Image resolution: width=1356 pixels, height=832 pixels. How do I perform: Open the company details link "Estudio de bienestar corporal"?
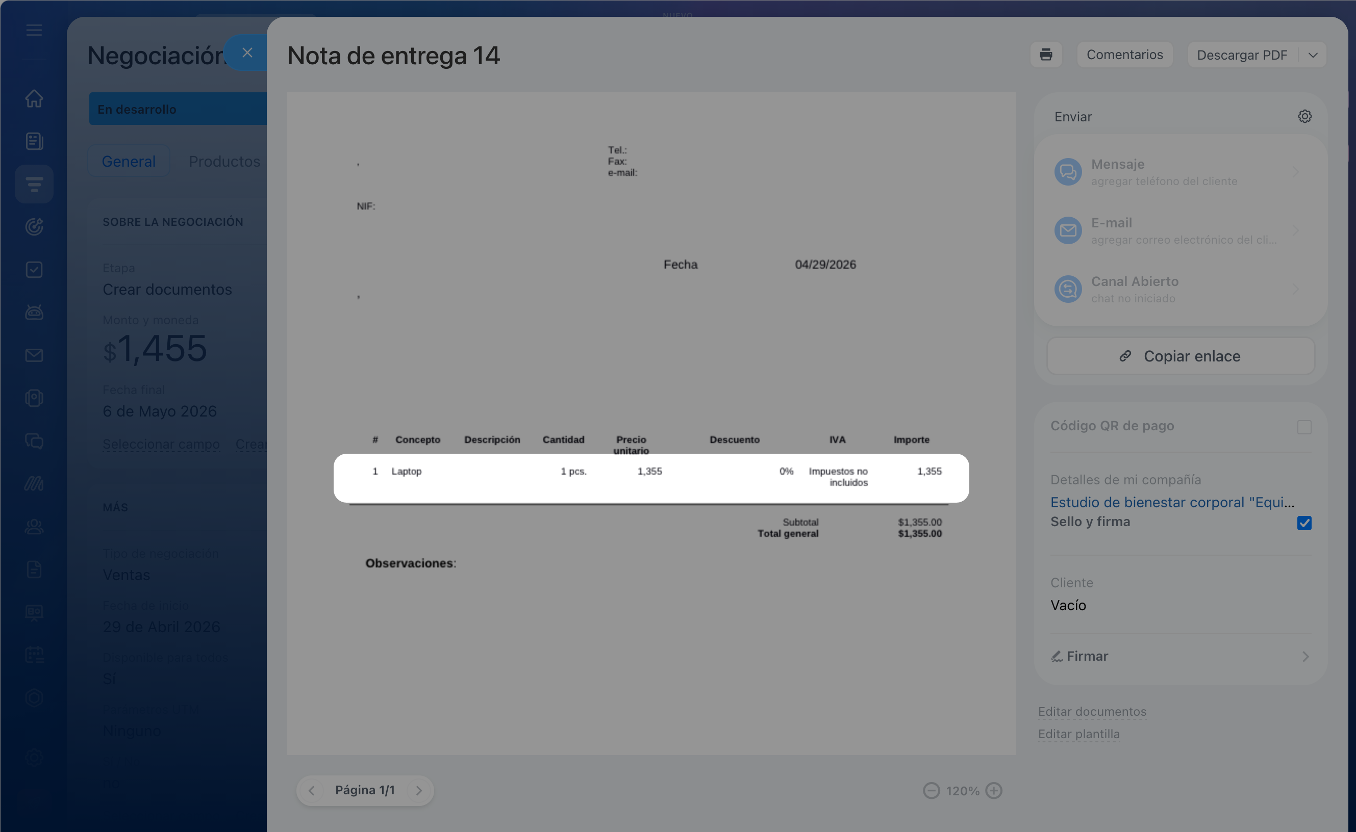(x=1171, y=502)
